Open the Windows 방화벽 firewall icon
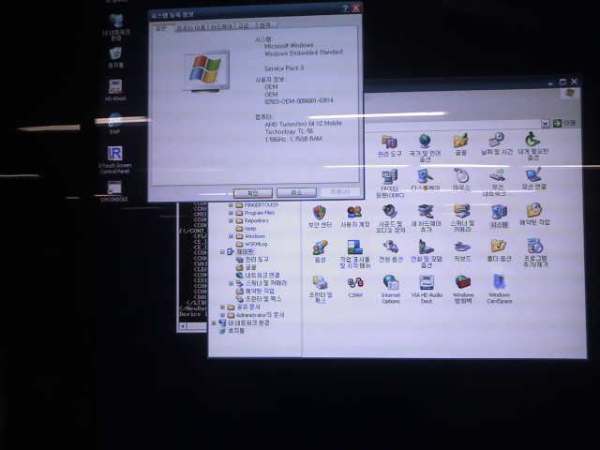The height and width of the screenshot is (450, 600). (463, 290)
